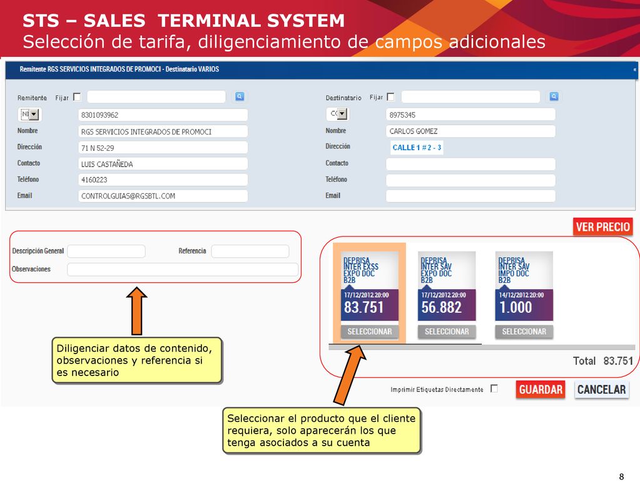The height and width of the screenshot is (490, 640).
Task: Open the Destinatario CC document type dropdown
Action: 338,114
